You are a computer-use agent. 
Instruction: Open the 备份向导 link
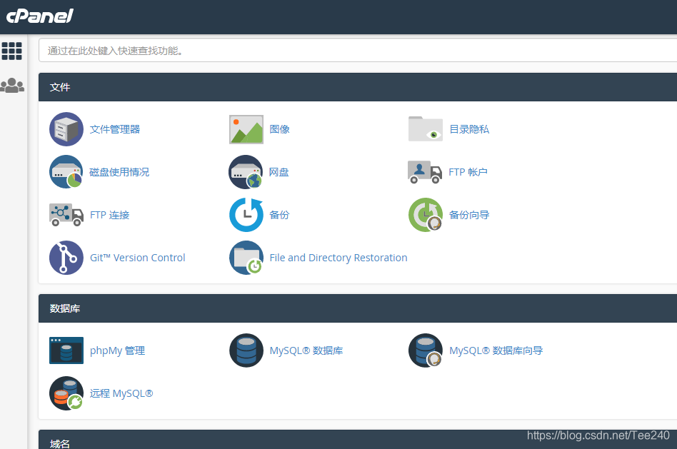469,215
